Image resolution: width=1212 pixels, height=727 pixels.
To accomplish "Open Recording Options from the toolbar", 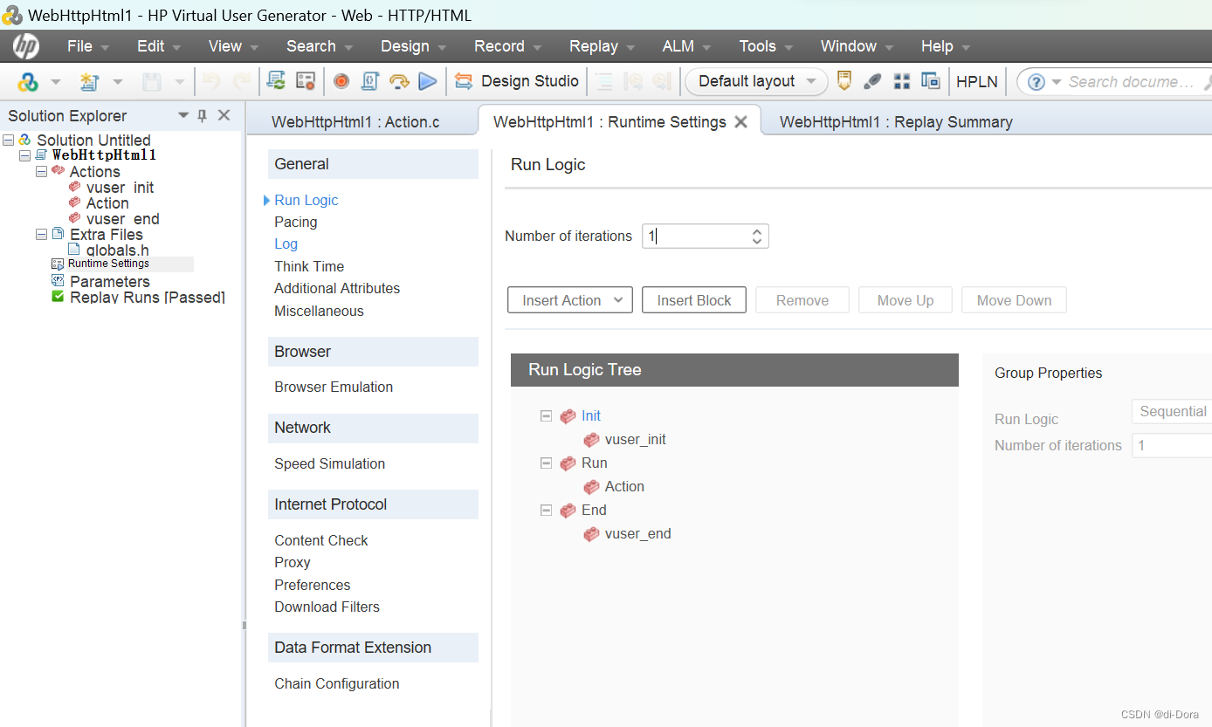I will [305, 81].
